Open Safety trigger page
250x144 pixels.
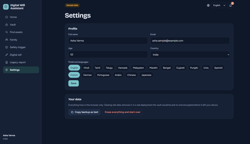pos(21,47)
